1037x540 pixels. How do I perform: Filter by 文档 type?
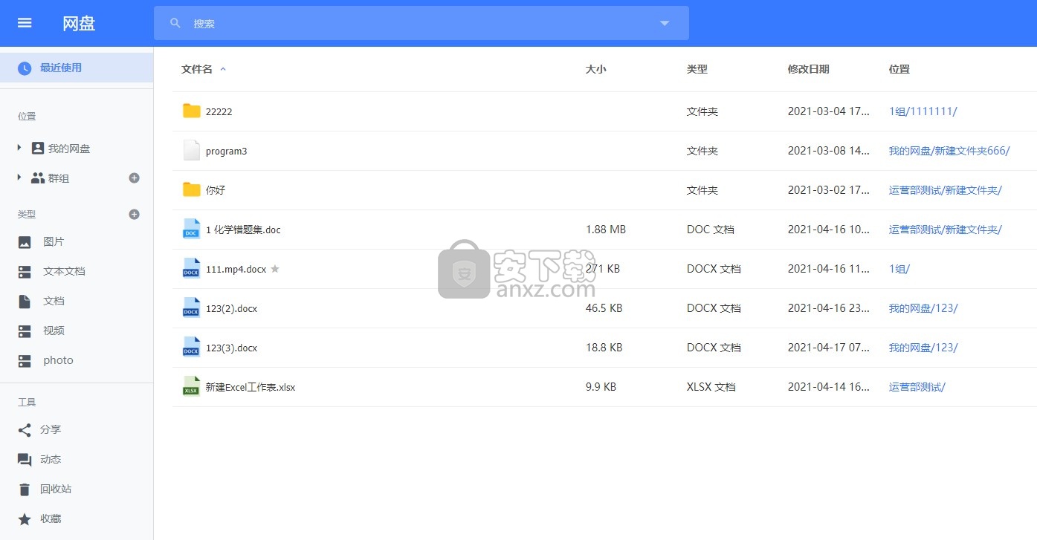(54, 301)
